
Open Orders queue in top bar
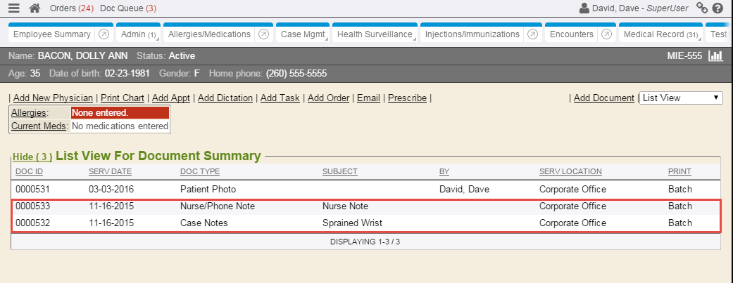coord(73,8)
